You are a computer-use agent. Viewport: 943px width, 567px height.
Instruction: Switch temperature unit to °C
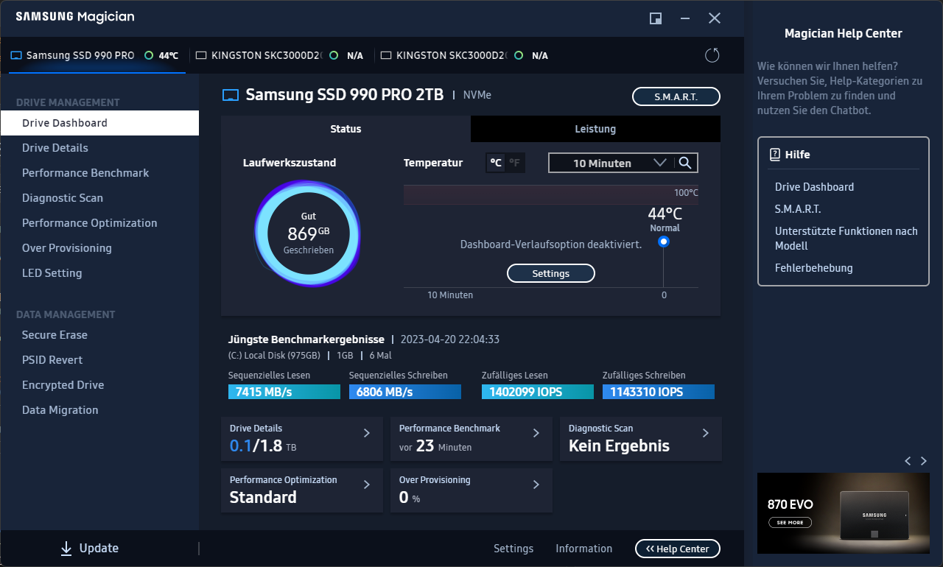496,163
